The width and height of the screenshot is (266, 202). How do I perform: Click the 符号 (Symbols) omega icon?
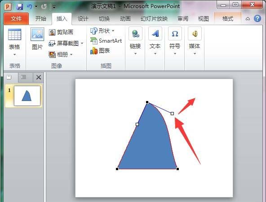(x=175, y=34)
